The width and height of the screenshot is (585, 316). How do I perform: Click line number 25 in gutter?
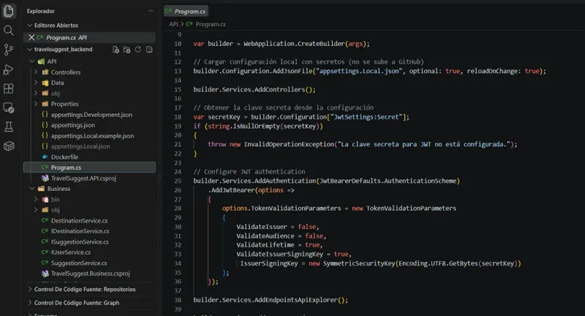[178, 181]
